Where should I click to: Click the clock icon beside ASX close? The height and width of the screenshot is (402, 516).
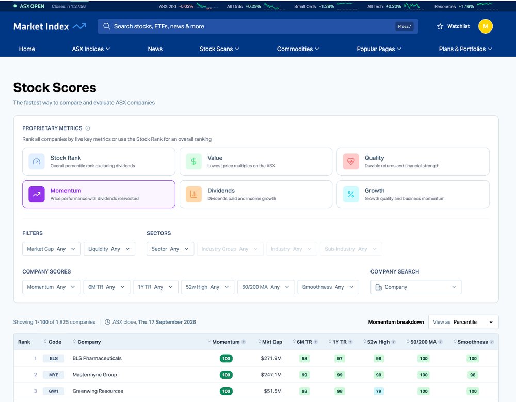click(107, 322)
